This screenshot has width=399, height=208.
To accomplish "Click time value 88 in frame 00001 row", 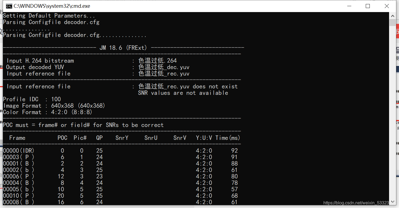I will coord(235,164).
